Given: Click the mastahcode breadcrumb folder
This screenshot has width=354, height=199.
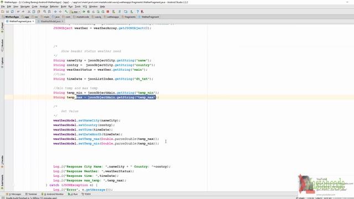Looking at the screenshot, I should pos(81,17).
